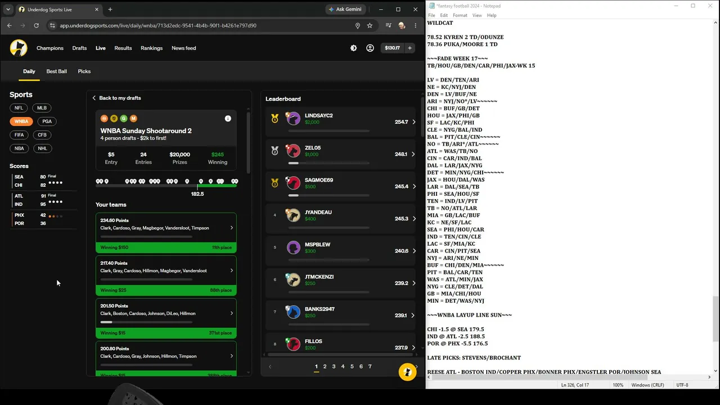Expand the 201.50 Points team chevron
This screenshot has height=405, width=720.
231,314
